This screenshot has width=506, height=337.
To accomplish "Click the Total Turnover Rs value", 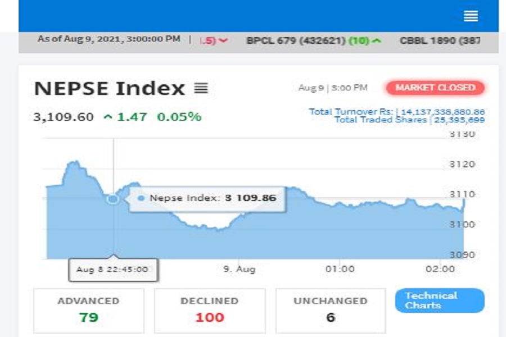I will coord(443,112).
